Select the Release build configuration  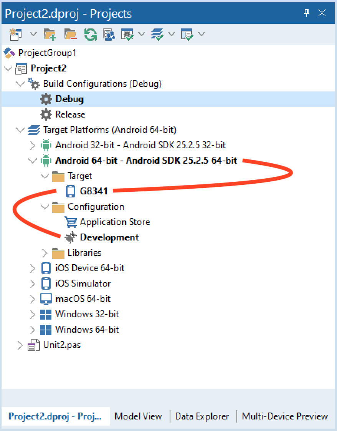(x=70, y=114)
